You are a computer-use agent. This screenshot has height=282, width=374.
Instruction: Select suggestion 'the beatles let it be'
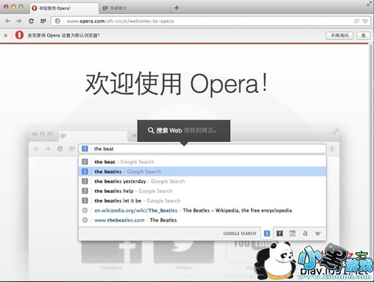tap(202, 201)
